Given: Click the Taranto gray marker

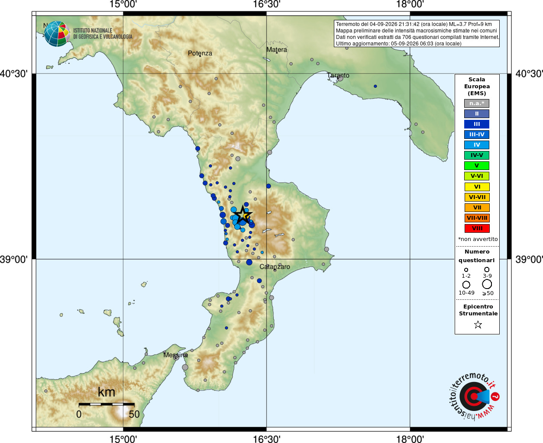Looking at the screenshot, I should pyautogui.click(x=340, y=78).
